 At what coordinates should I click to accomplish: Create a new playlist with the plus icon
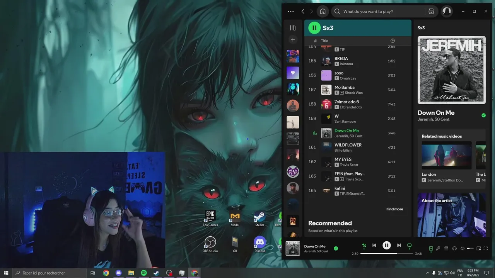tap(293, 40)
